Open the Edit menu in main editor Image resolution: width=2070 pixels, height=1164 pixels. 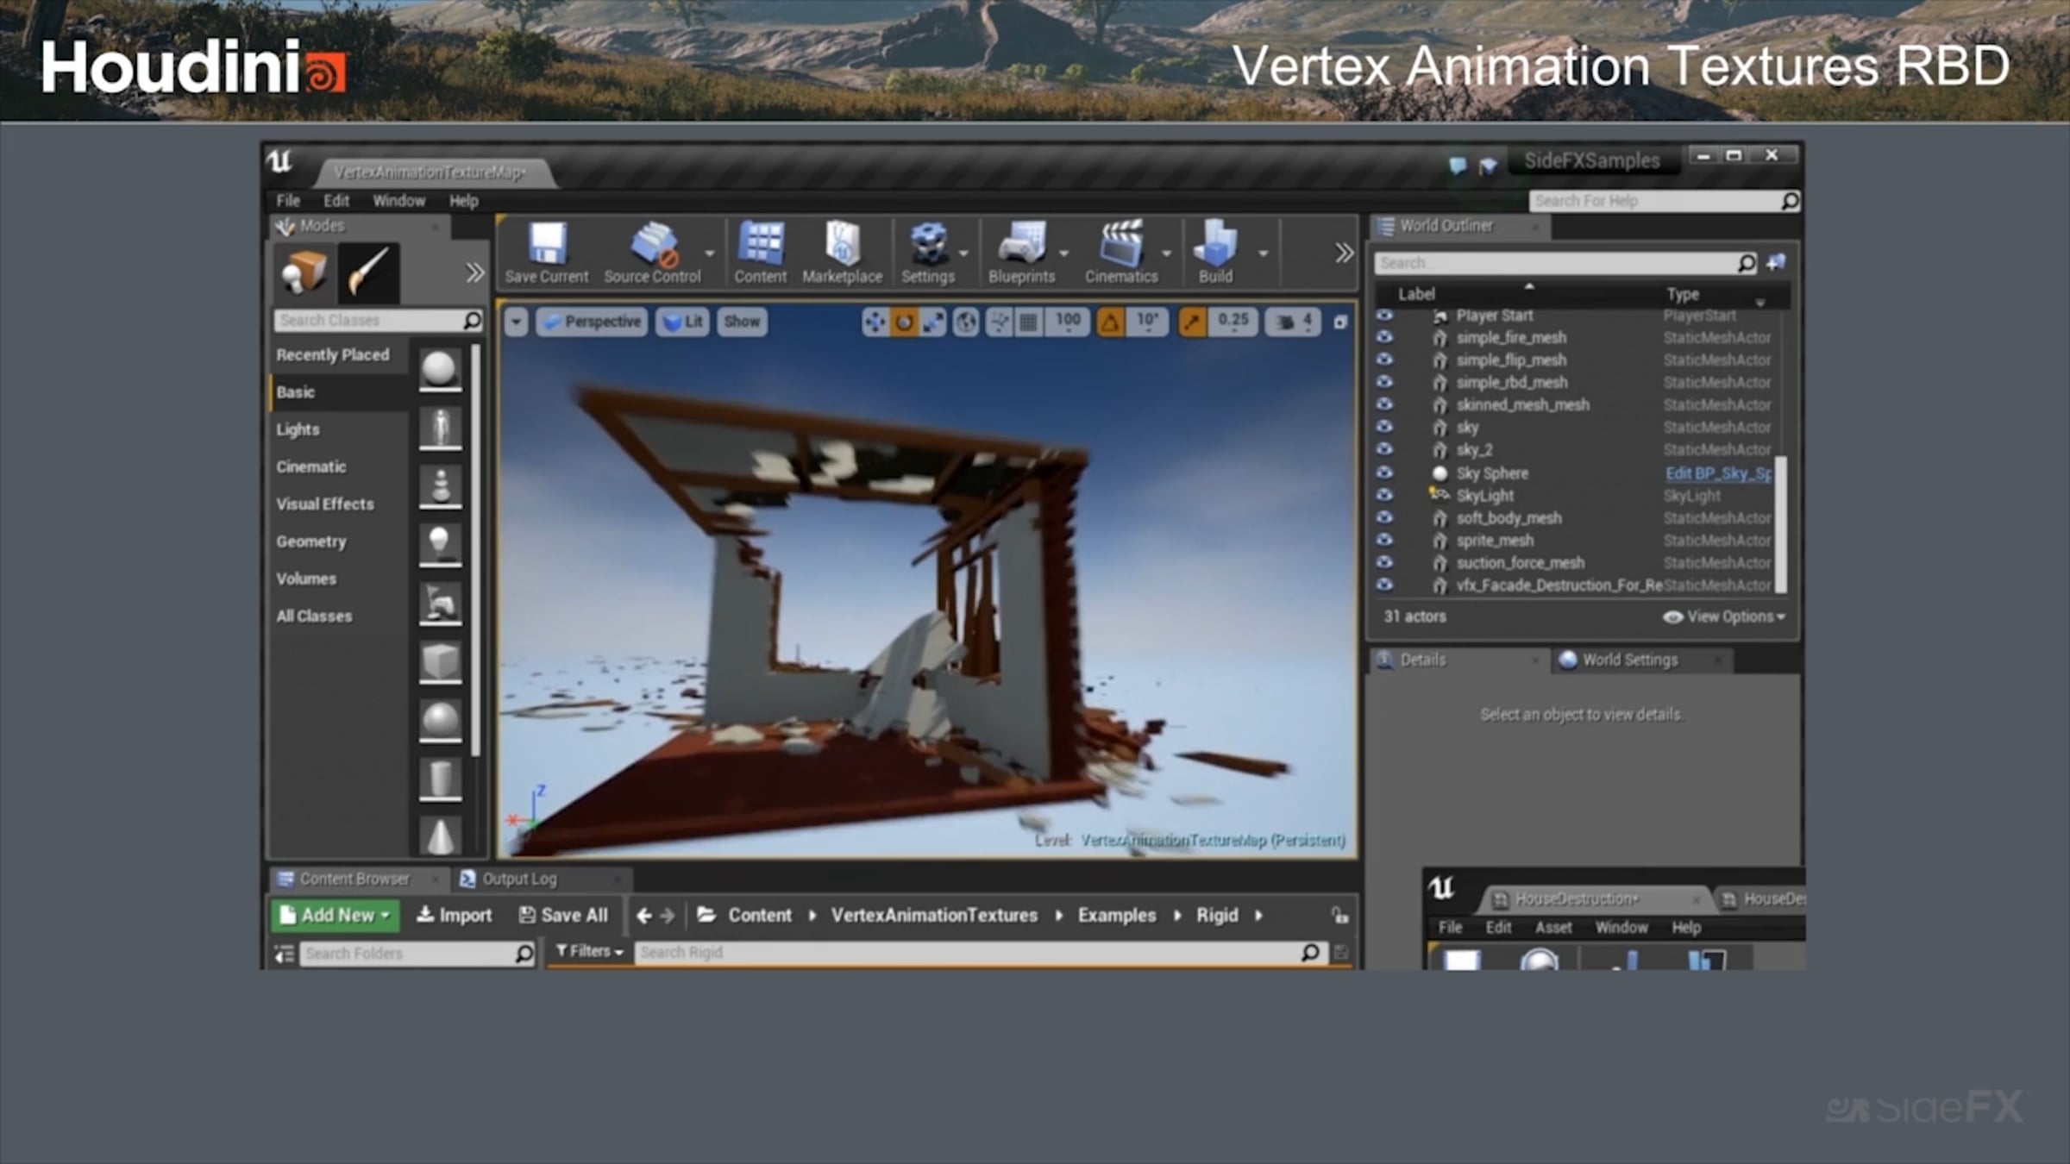point(336,201)
